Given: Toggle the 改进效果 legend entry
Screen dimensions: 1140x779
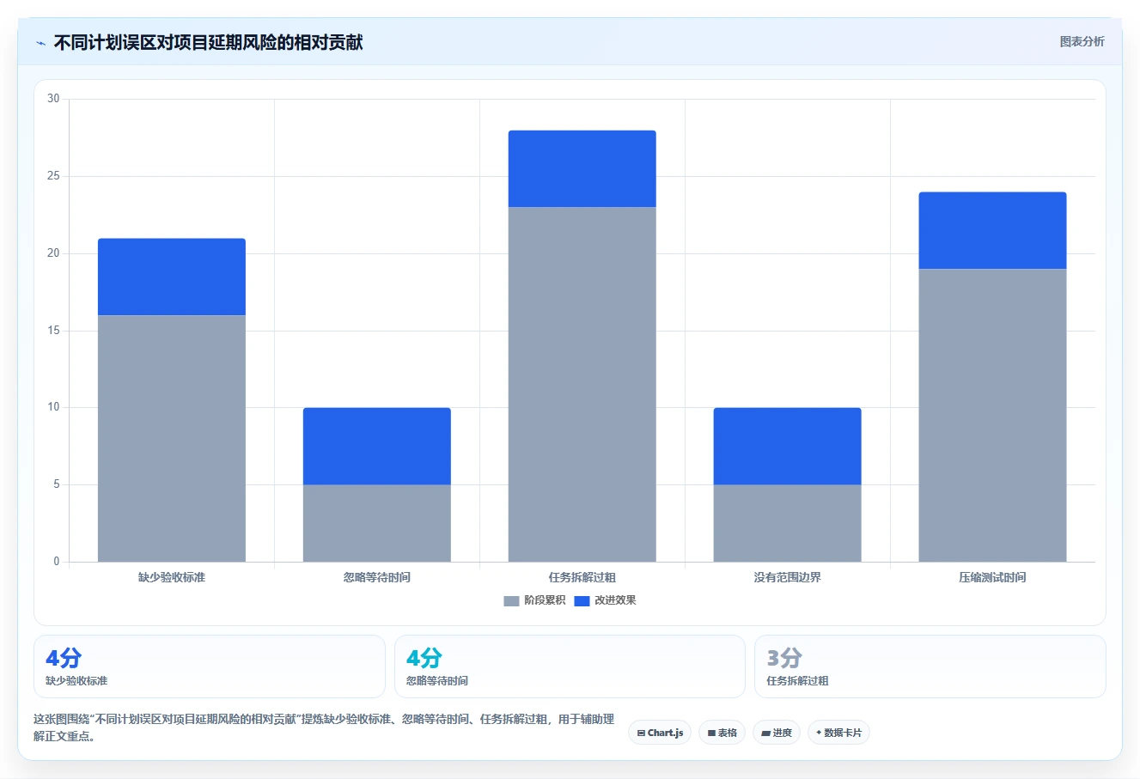Looking at the screenshot, I should click(605, 600).
